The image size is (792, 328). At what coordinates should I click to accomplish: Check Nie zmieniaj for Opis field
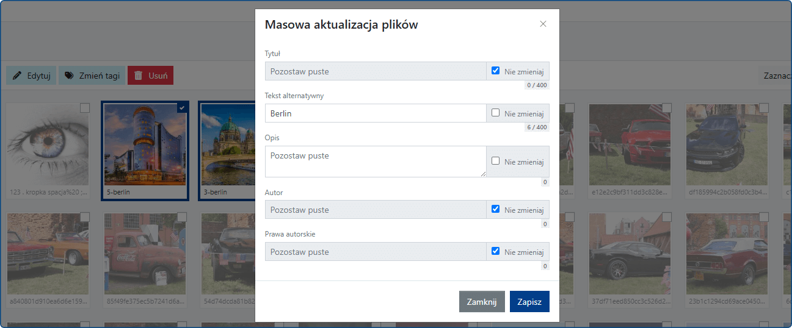[x=496, y=161]
